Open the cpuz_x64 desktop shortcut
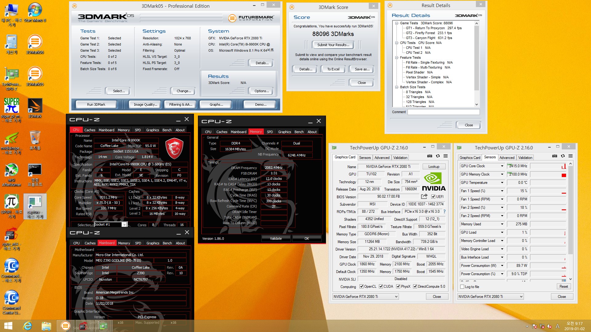The height and width of the screenshot is (332, 591). 11,239
